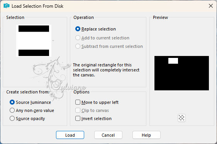
Task: Open Help for this dialog
Action: [146, 135]
